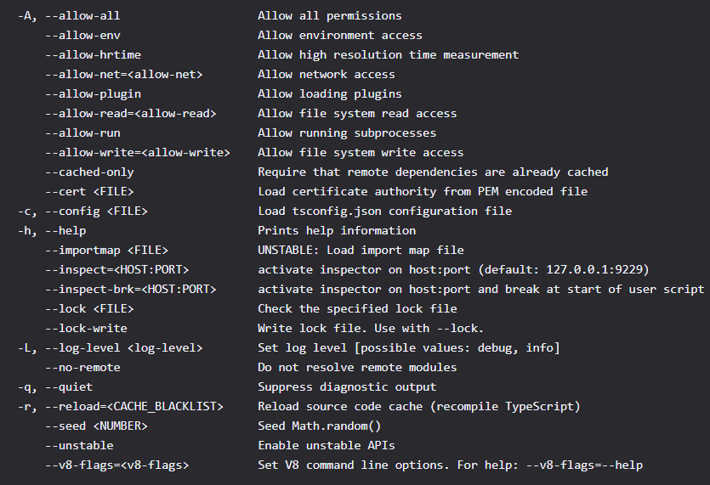The width and height of the screenshot is (710, 485).
Task: Click the --allow-all flag text
Action: click(82, 16)
